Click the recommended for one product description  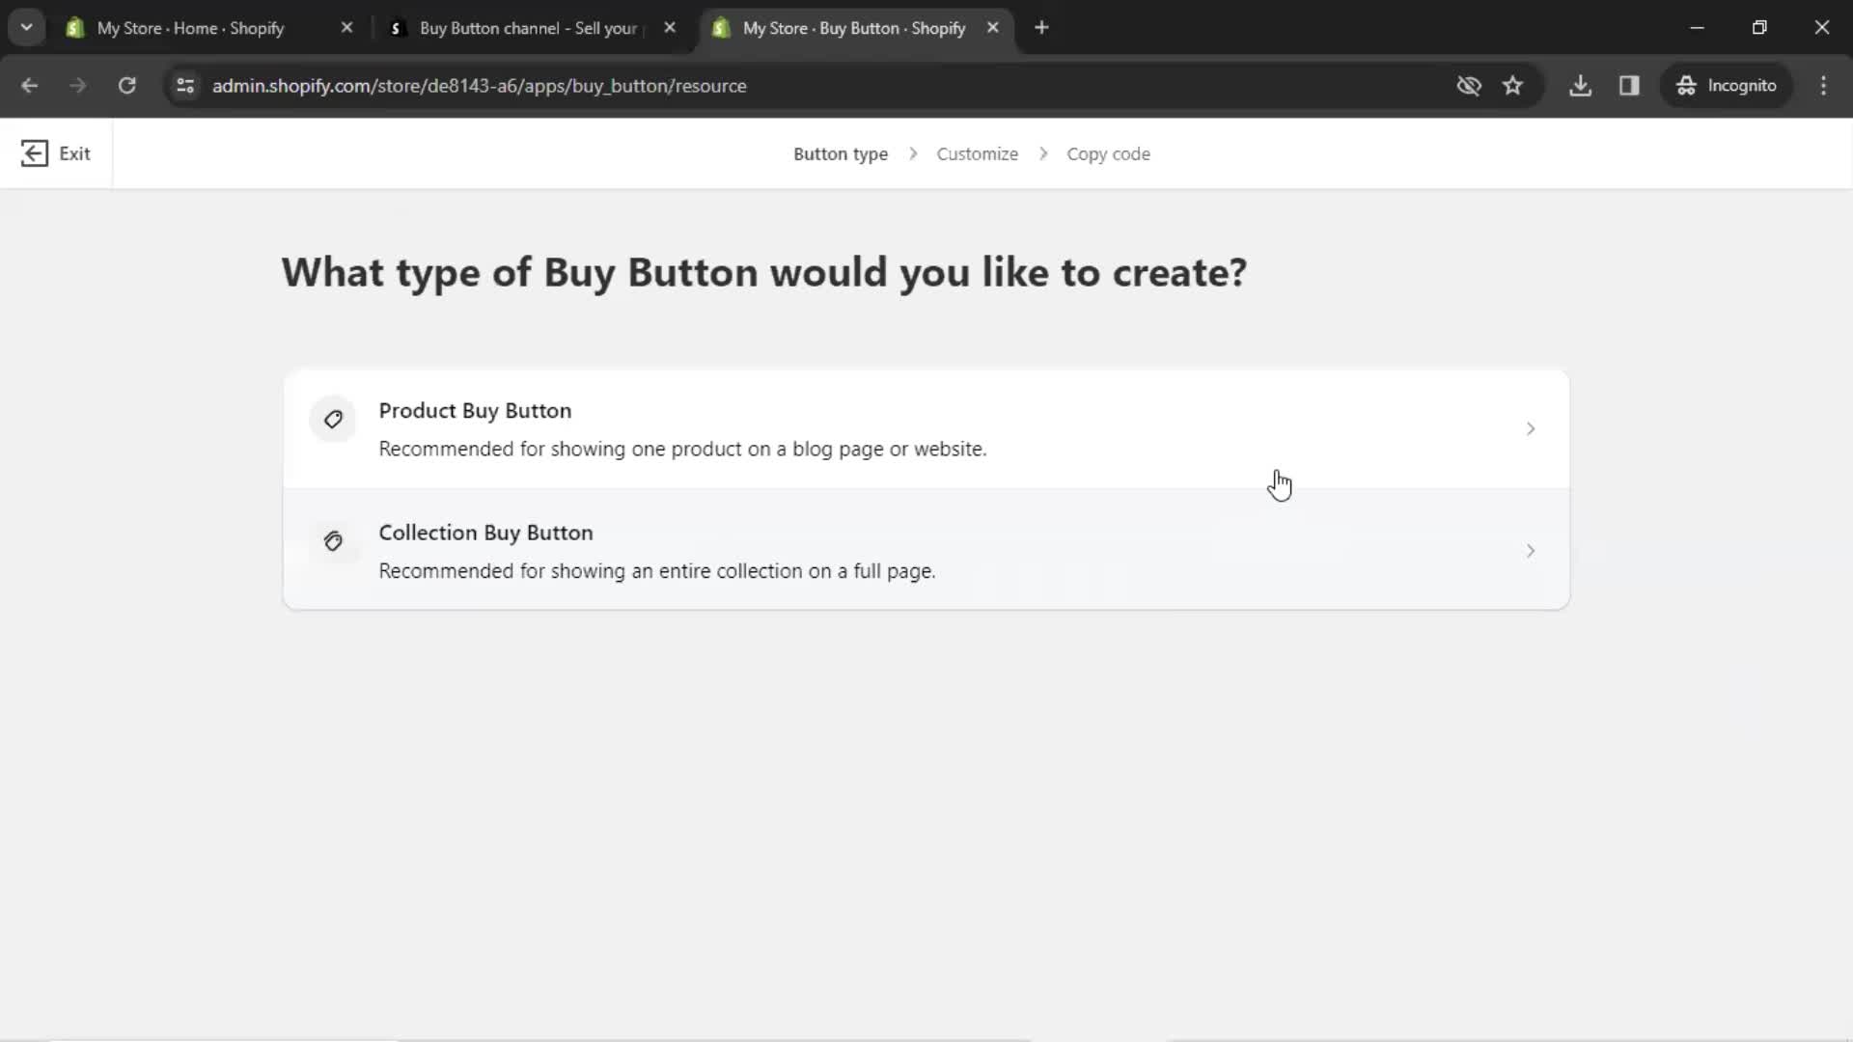click(682, 450)
